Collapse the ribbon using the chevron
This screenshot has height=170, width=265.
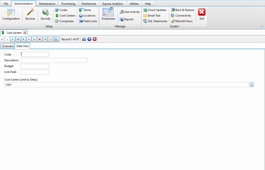[x=261, y=26]
